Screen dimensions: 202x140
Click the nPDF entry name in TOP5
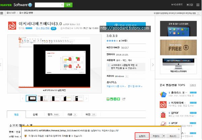click(174, 123)
